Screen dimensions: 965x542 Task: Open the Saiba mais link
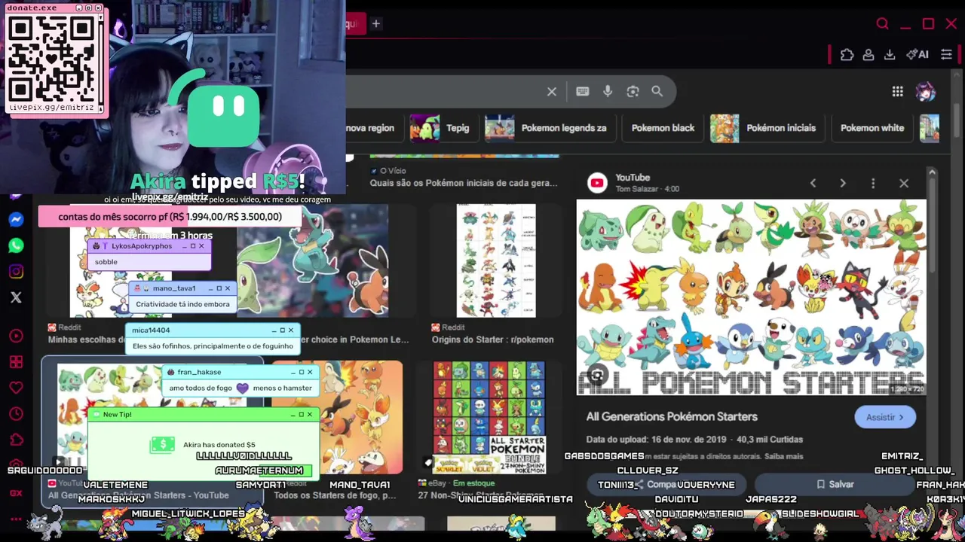[784, 456]
